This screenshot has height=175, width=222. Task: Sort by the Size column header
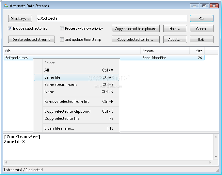click(x=197, y=51)
